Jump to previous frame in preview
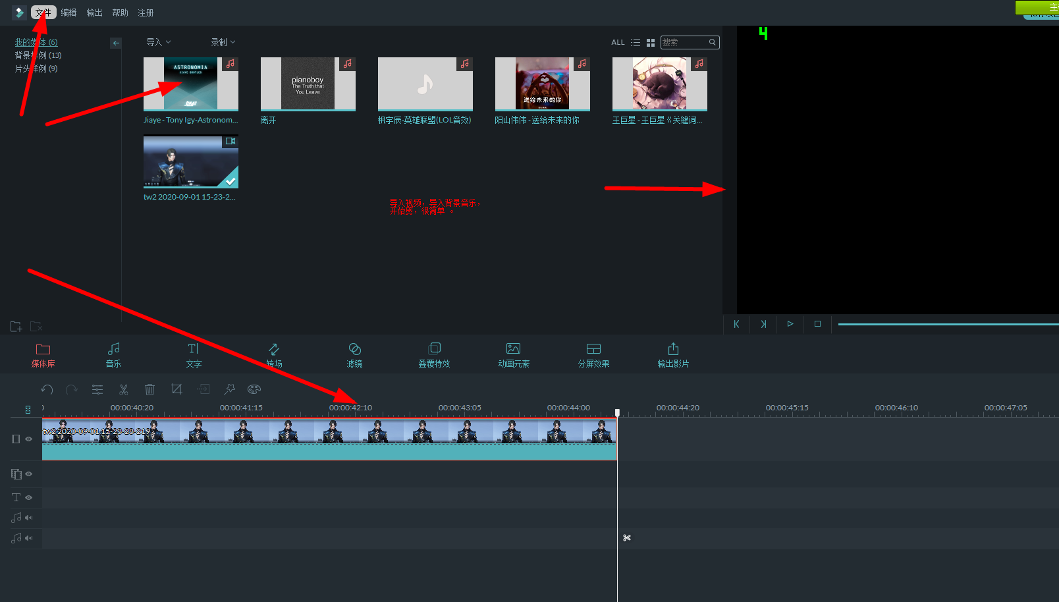Viewport: 1059px width, 602px height. [736, 324]
